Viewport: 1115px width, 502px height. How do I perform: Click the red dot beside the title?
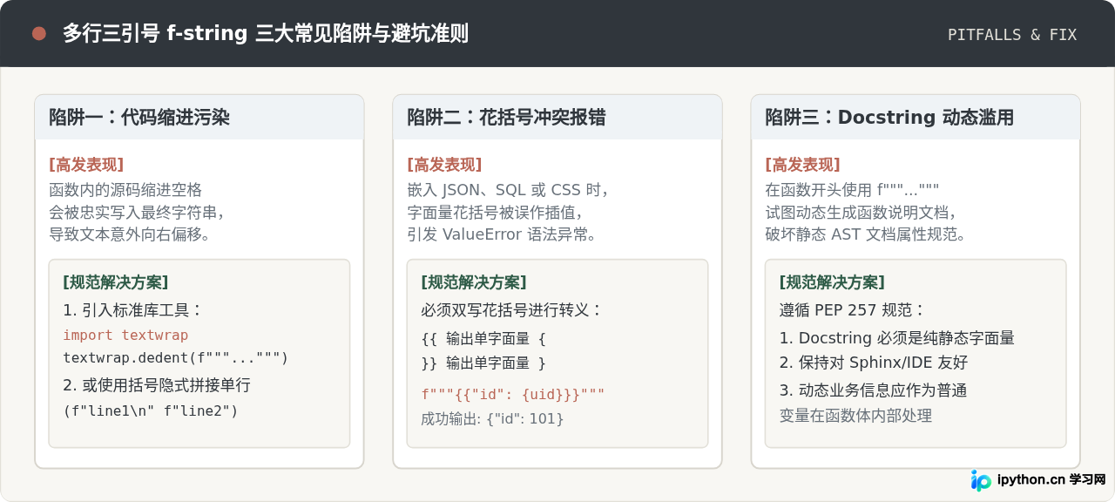click(38, 34)
